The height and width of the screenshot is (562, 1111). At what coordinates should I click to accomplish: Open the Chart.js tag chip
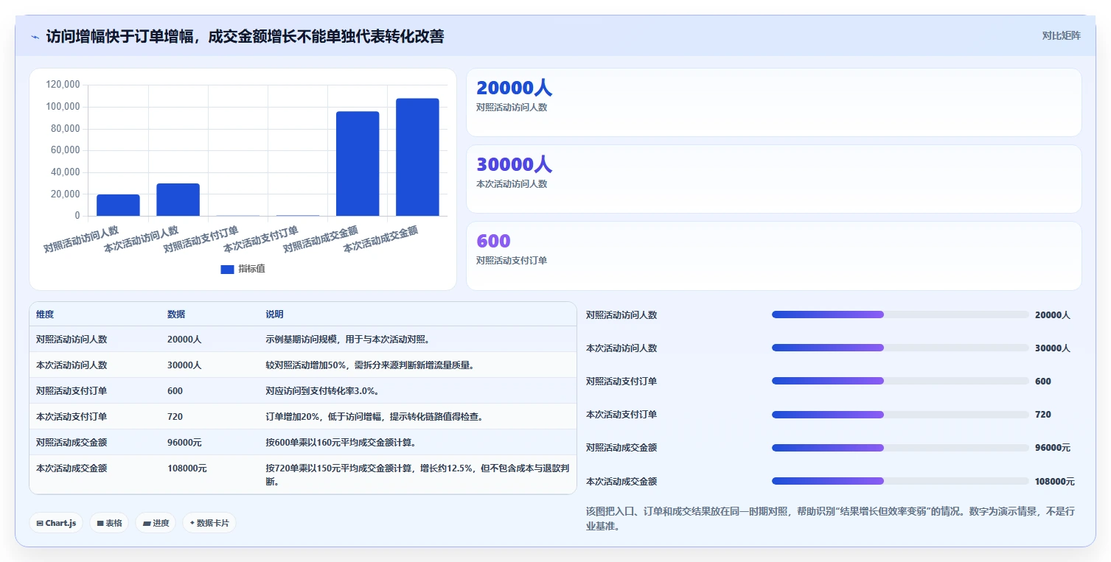coord(56,523)
